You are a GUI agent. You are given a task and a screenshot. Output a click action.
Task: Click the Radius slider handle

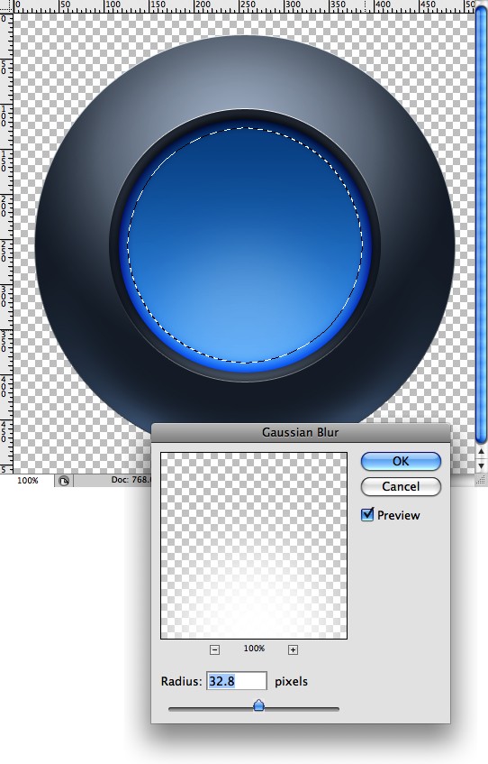click(x=258, y=705)
